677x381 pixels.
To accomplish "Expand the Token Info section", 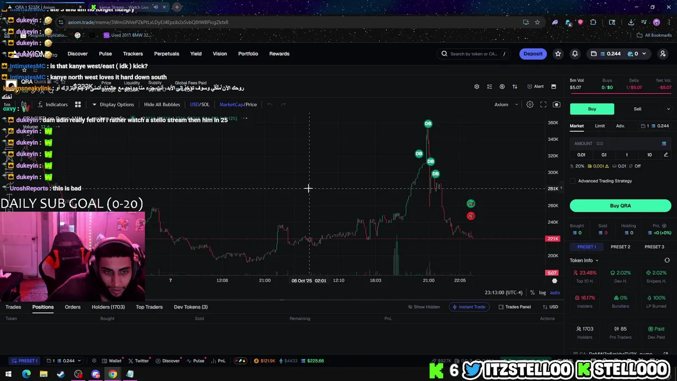I will 584,260.
